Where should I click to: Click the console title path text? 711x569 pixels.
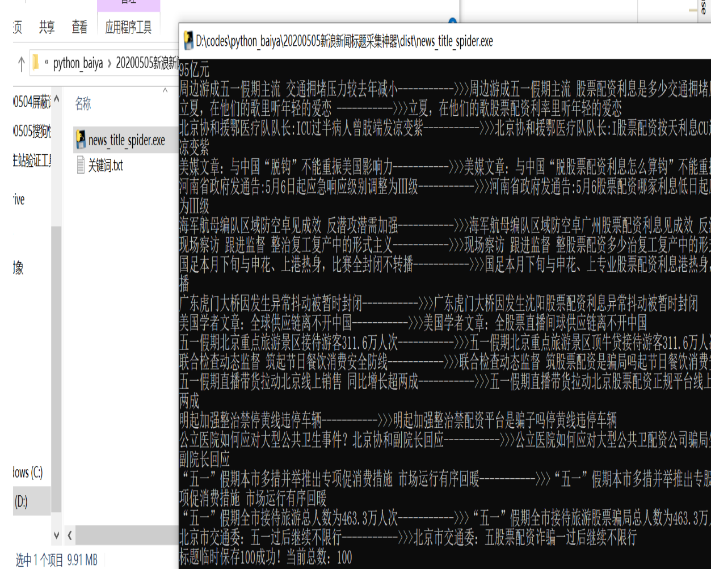(x=344, y=41)
